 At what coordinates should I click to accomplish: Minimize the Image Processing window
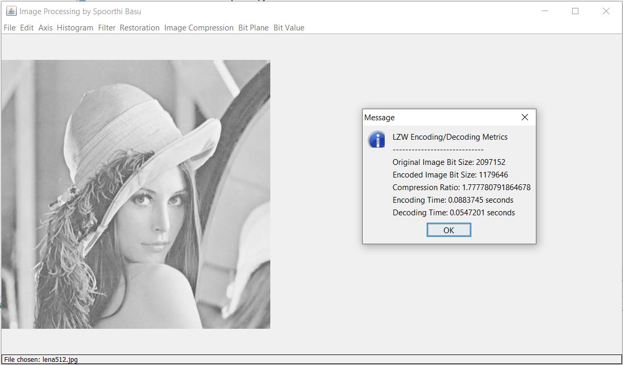pyautogui.click(x=545, y=11)
